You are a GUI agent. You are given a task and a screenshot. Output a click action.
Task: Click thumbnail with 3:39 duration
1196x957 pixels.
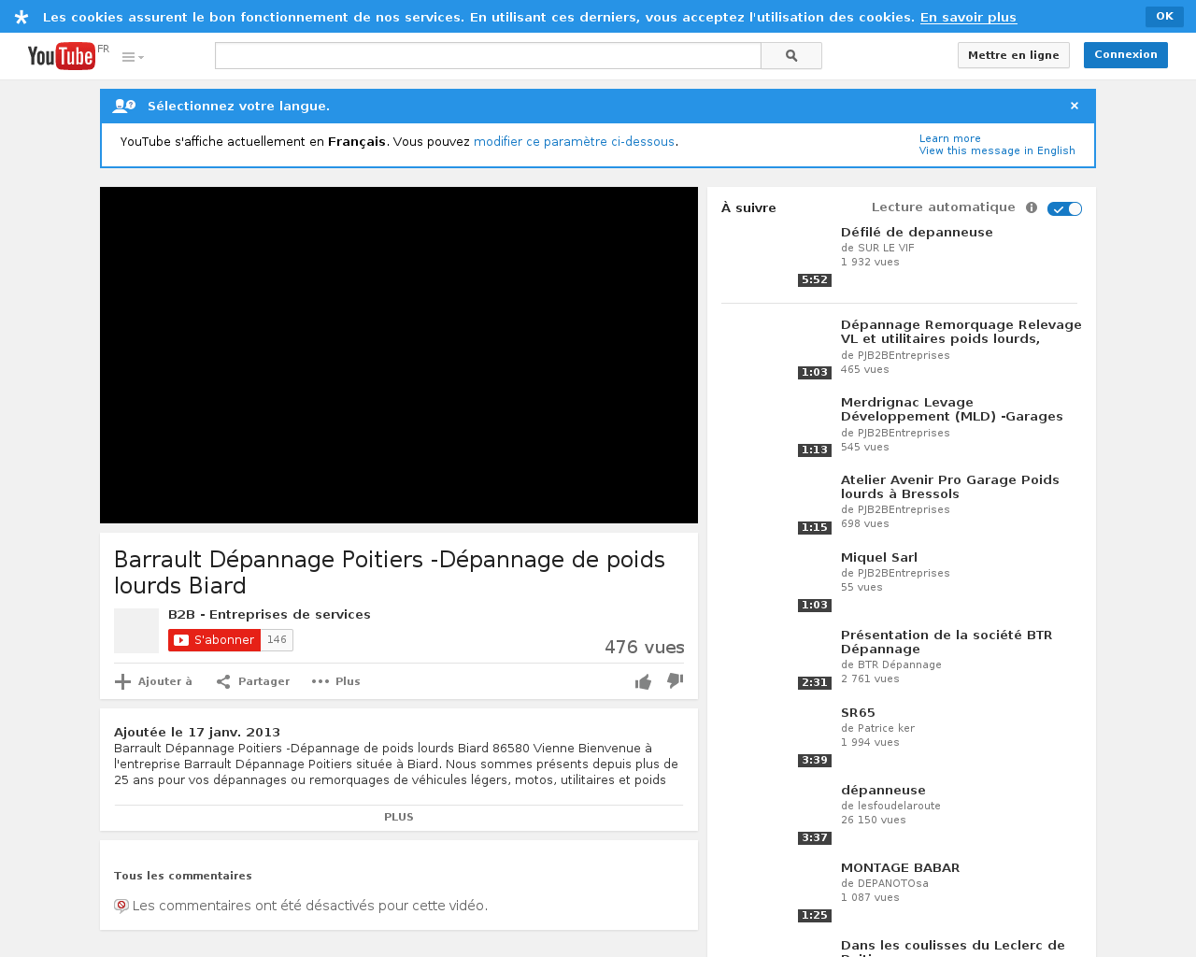point(776,736)
